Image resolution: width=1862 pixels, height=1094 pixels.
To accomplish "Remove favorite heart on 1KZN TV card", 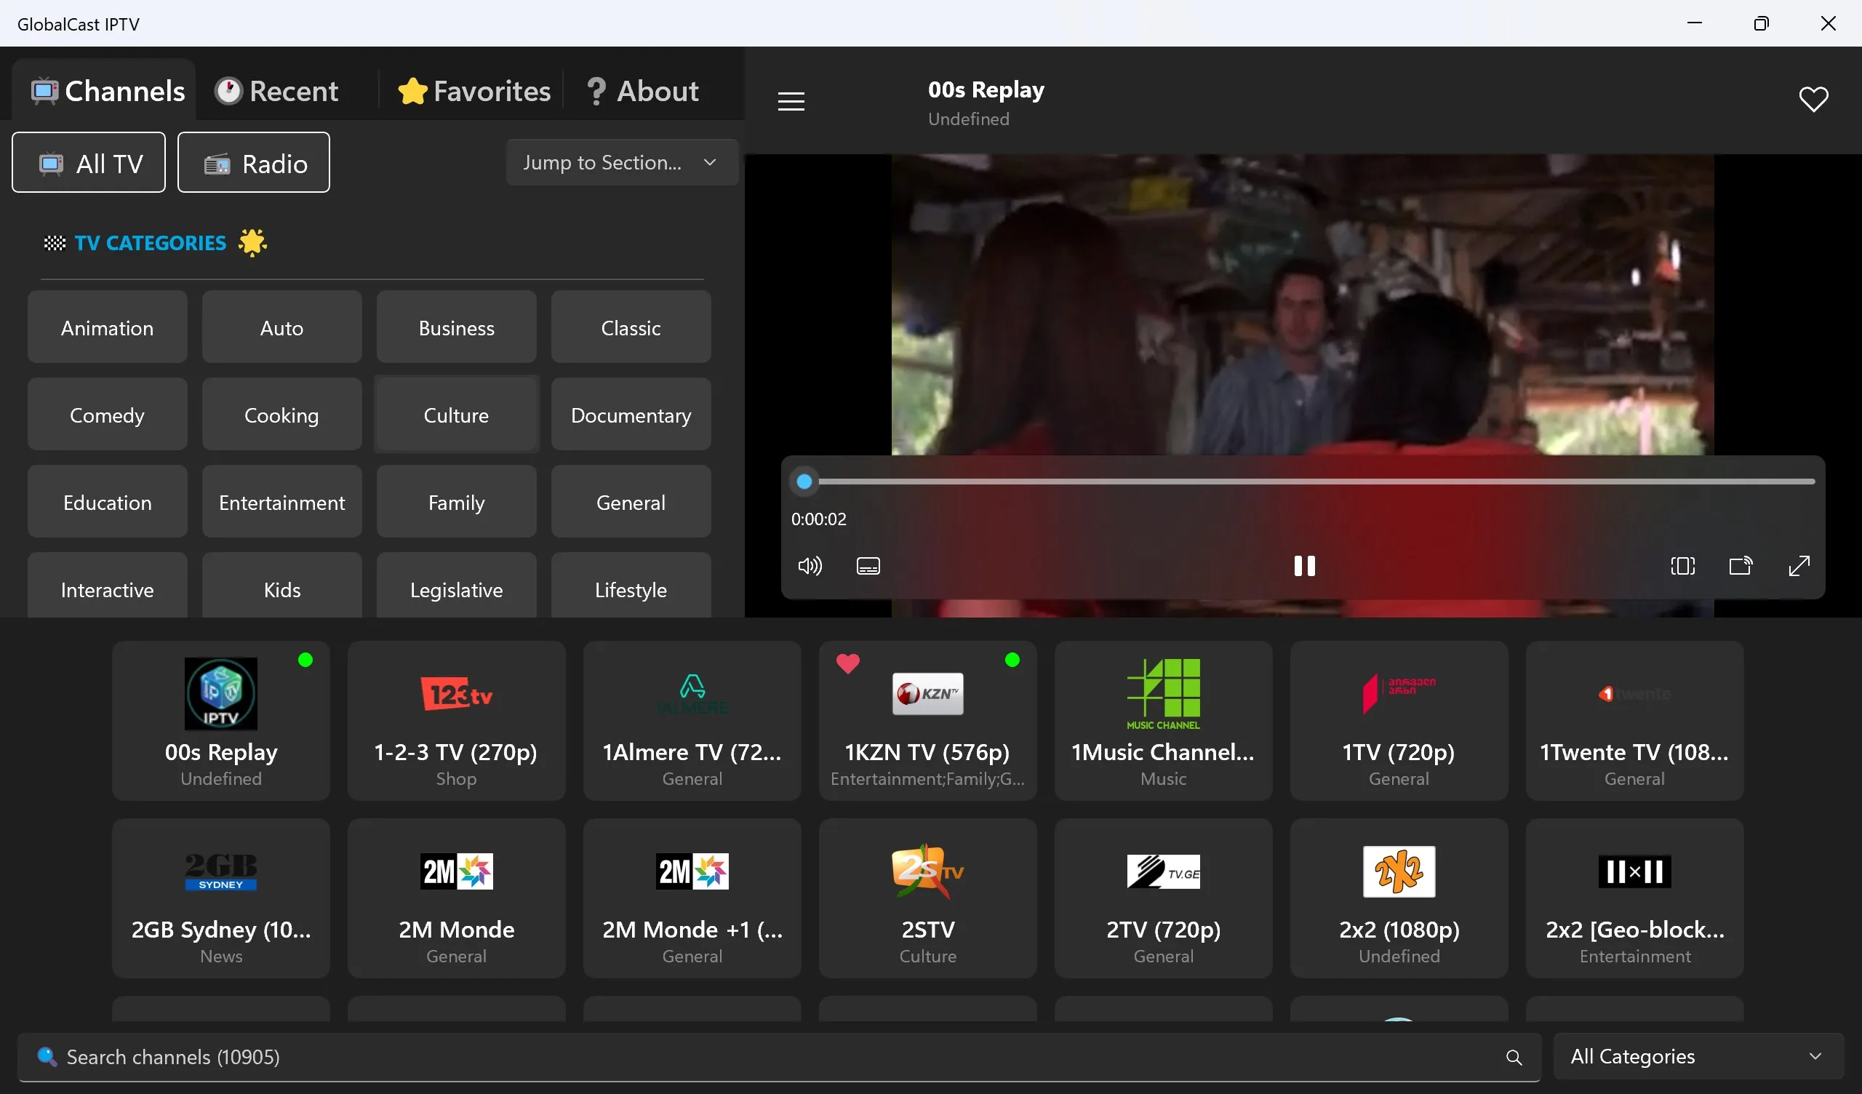I will click(847, 663).
